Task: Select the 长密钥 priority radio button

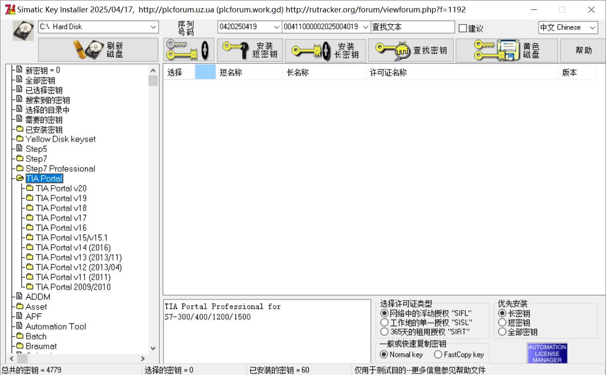Action: click(502, 313)
